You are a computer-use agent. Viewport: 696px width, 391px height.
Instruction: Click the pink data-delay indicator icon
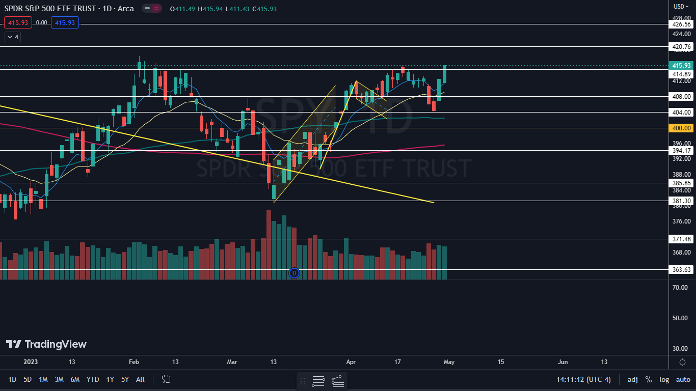156,8
